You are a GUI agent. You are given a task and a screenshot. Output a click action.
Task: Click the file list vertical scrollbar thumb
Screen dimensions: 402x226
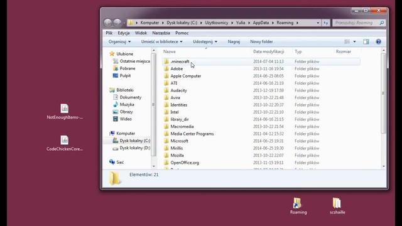(383, 93)
